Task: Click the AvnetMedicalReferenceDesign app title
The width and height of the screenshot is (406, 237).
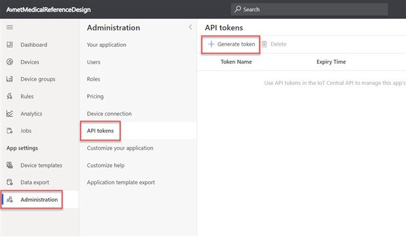Action: 48,10
